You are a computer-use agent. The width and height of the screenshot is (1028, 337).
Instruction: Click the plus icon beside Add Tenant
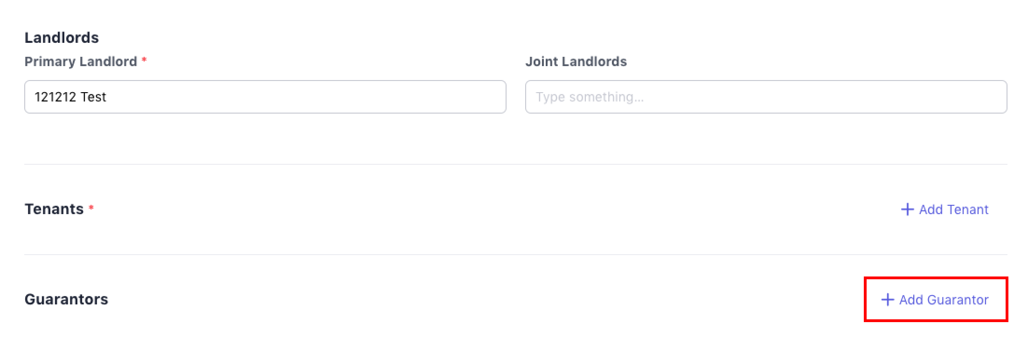pyautogui.click(x=907, y=209)
